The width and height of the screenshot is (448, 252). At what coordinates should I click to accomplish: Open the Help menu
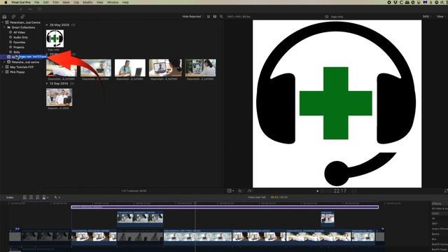(125, 2)
